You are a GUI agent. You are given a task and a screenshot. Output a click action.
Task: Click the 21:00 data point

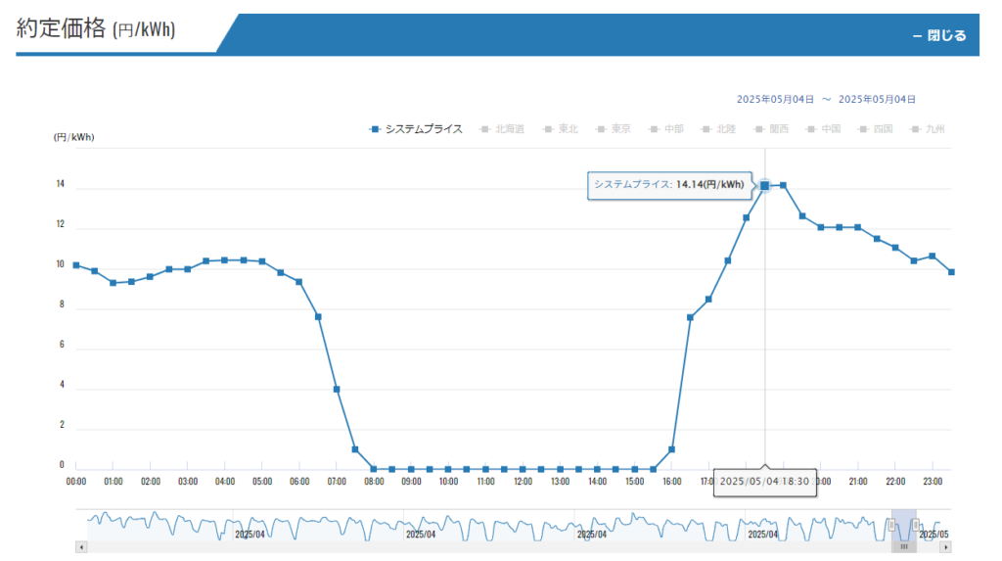point(858,228)
